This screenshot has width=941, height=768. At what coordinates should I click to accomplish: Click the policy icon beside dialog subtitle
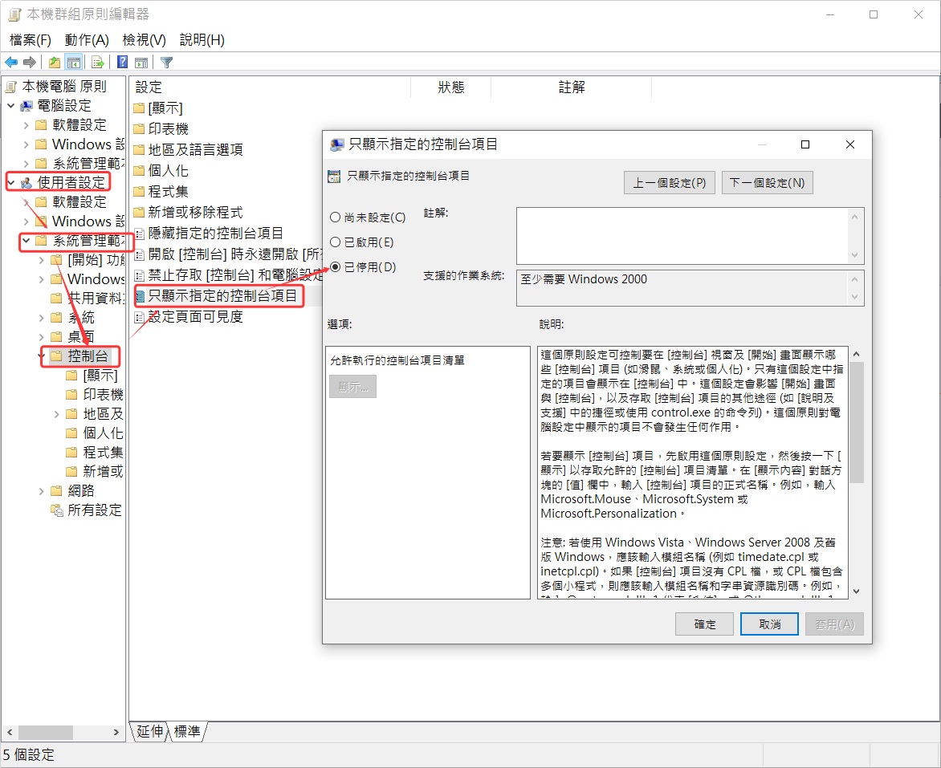(334, 177)
